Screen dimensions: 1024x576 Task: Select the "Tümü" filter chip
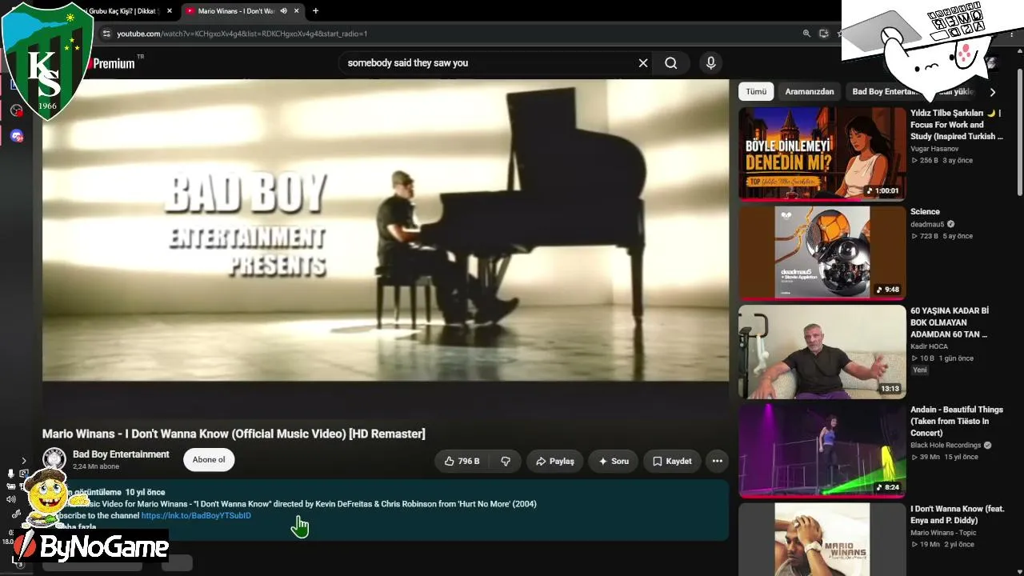coord(756,92)
